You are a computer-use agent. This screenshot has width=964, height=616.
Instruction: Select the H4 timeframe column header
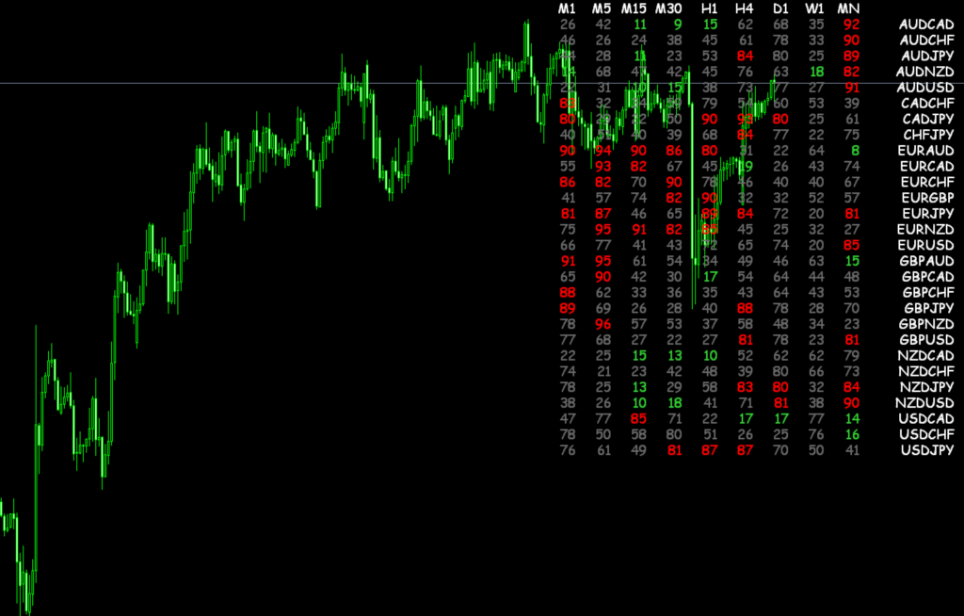coord(745,8)
